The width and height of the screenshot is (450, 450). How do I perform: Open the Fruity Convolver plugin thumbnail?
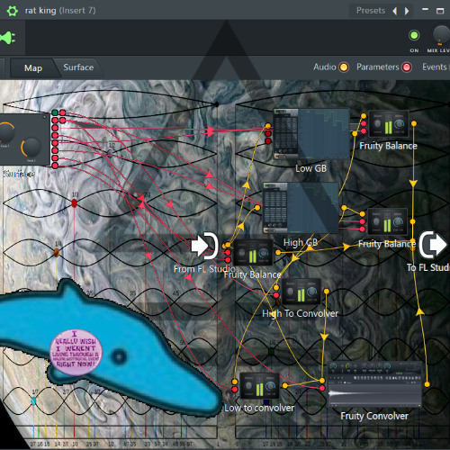pos(375,384)
